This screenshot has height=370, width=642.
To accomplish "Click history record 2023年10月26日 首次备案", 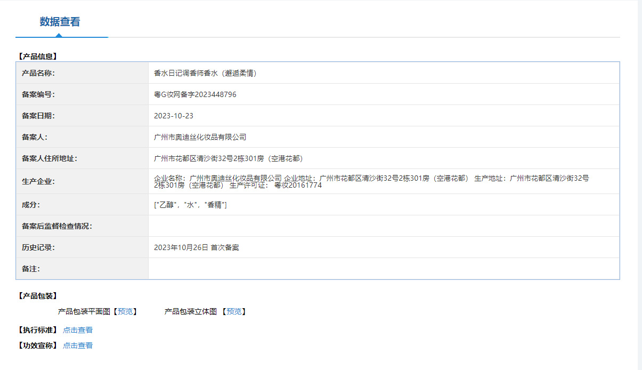I will tap(197, 247).
